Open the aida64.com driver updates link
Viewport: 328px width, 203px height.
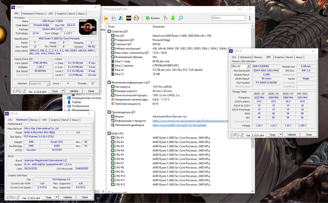click(x=179, y=125)
